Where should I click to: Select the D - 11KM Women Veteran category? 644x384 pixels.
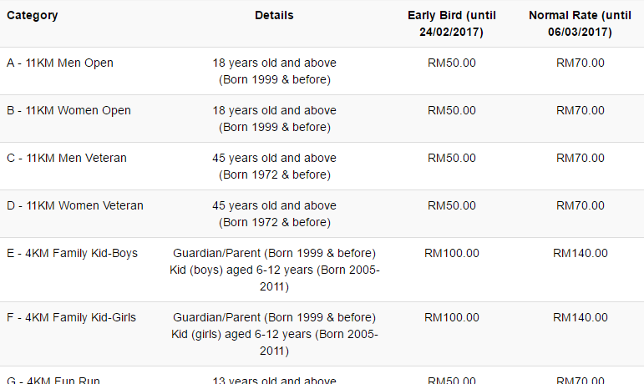click(75, 206)
